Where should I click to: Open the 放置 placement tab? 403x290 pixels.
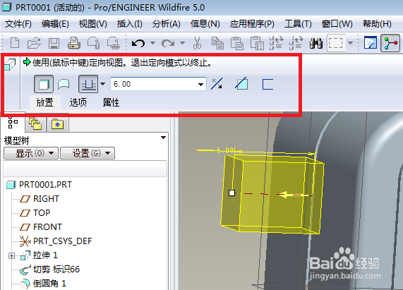[44, 103]
